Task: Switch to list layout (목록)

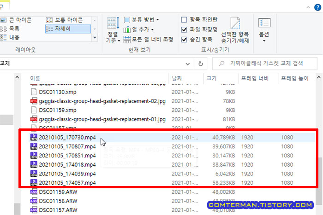Action: [10, 29]
